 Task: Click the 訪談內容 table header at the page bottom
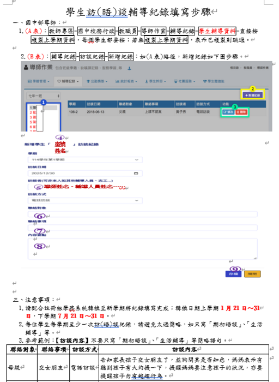coord(184,350)
